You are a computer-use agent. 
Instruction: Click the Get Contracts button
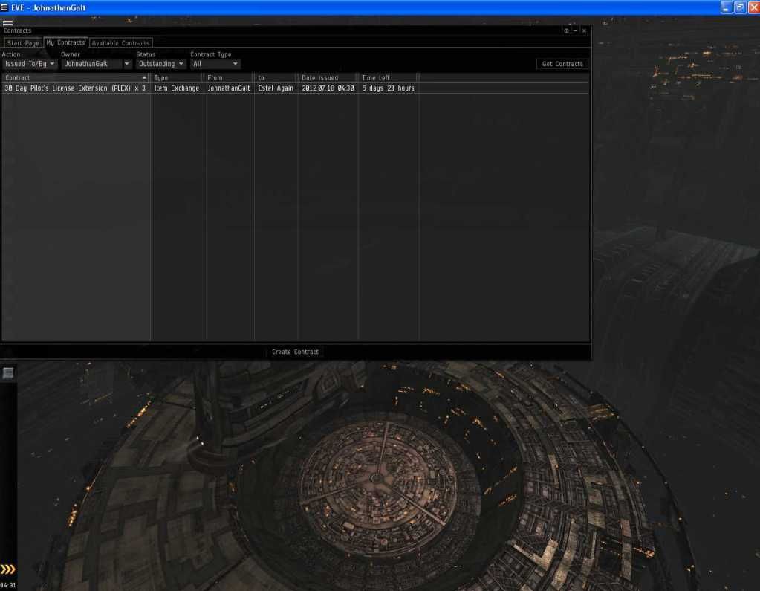(562, 64)
